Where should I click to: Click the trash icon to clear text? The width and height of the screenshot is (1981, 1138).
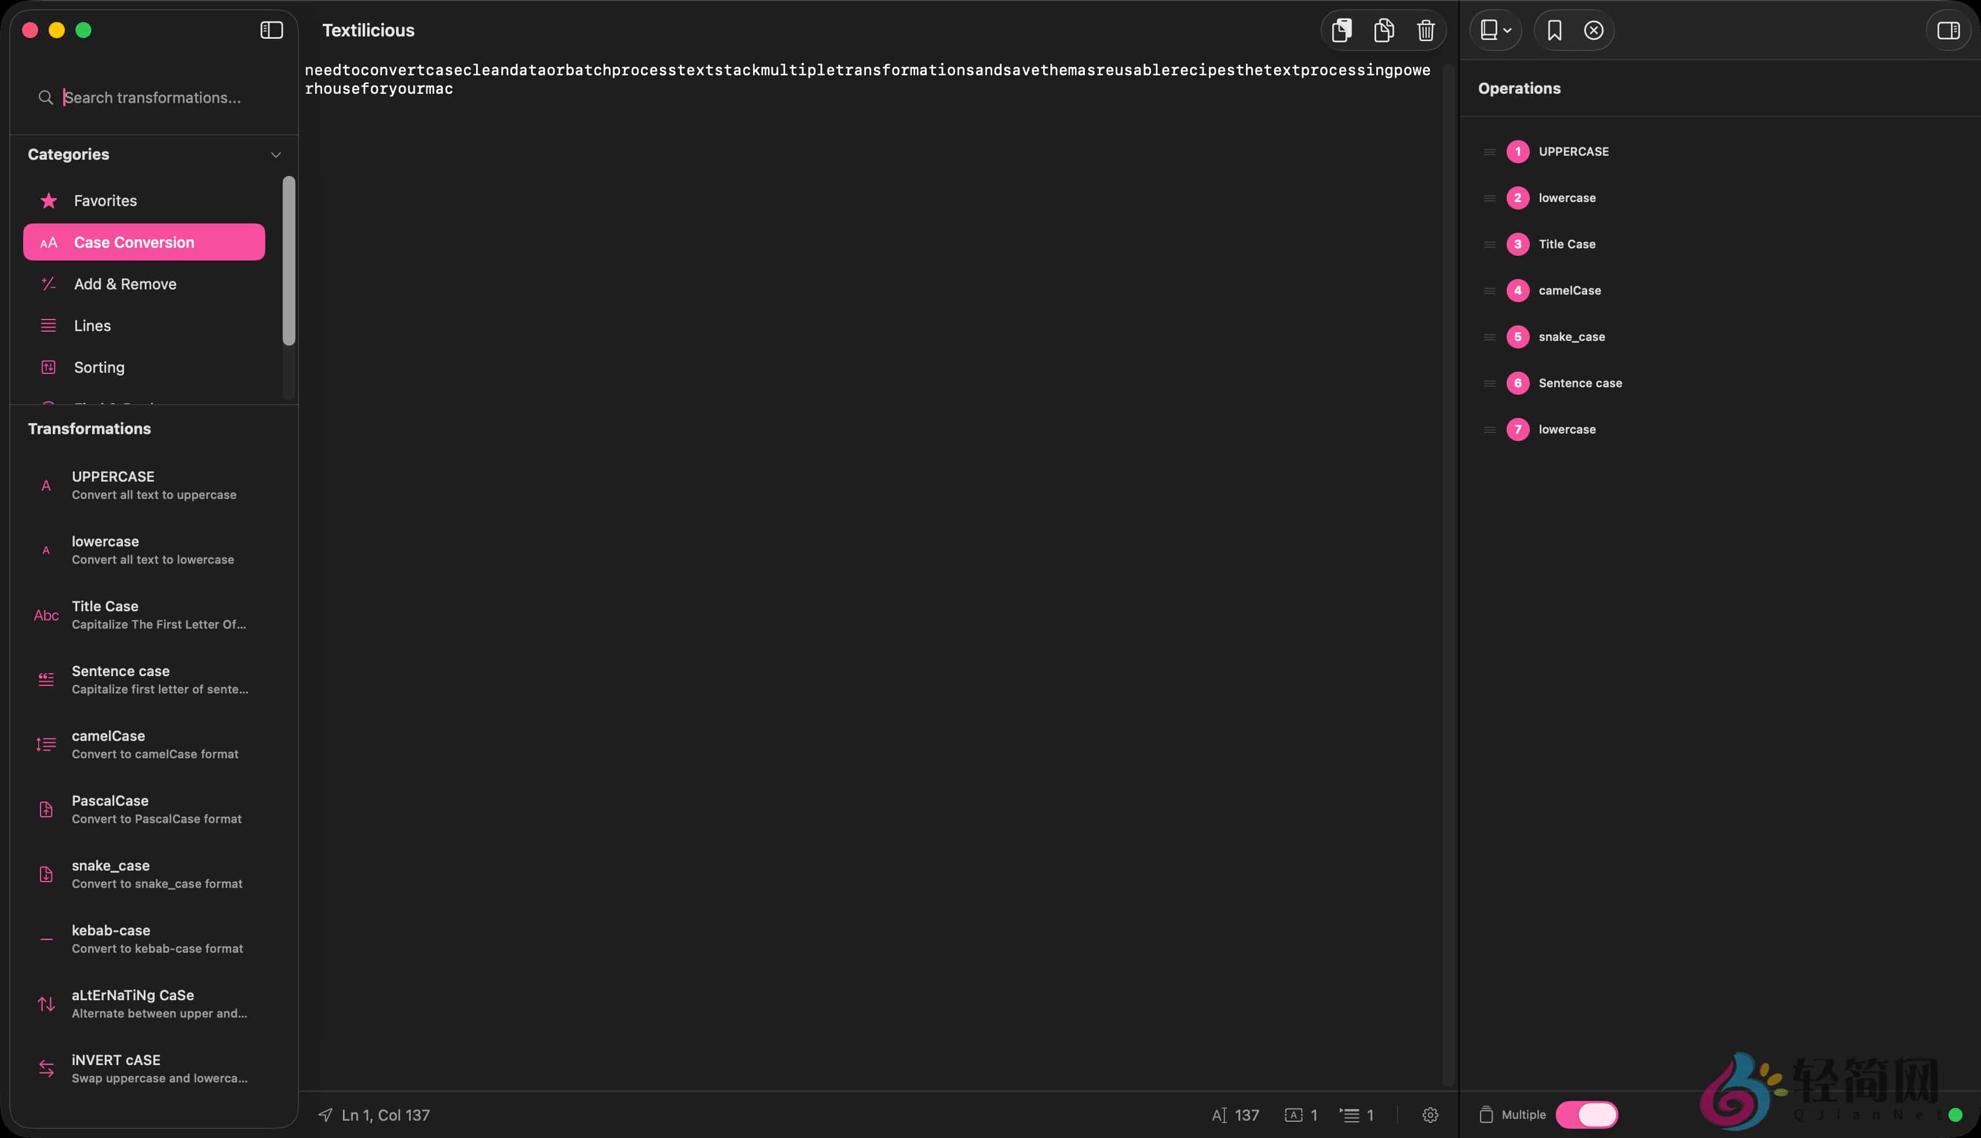pyautogui.click(x=1426, y=31)
